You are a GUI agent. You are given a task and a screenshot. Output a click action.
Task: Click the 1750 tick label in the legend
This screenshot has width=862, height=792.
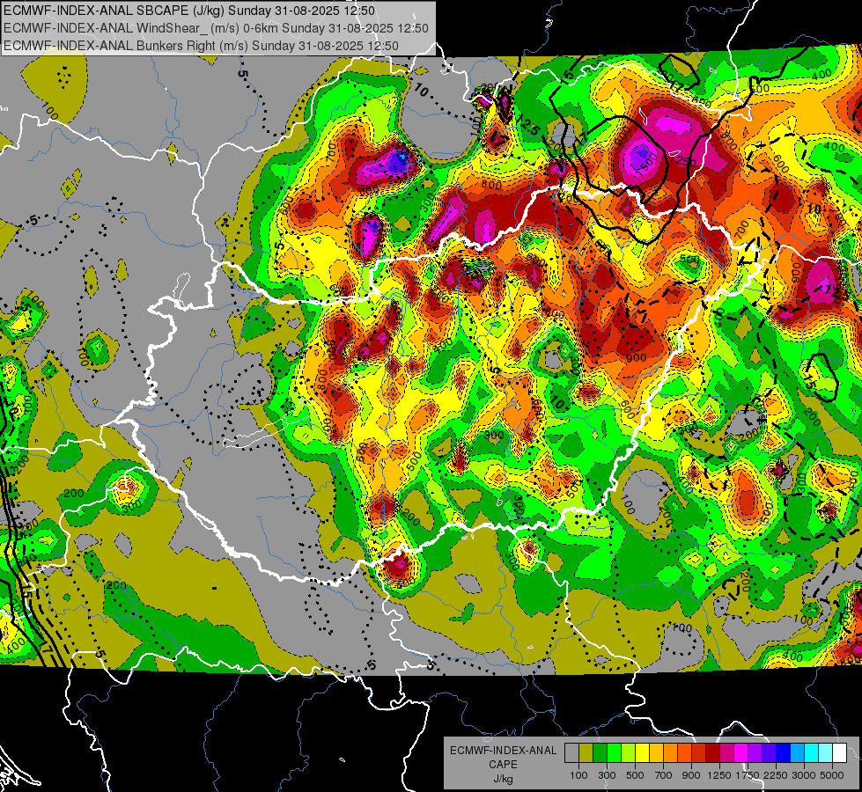pos(748,775)
